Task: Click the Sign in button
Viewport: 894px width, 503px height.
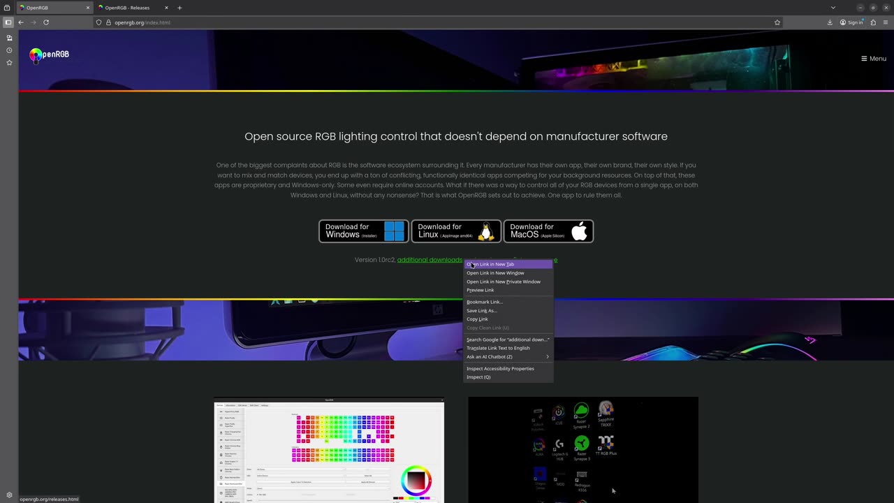Action: click(x=851, y=22)
